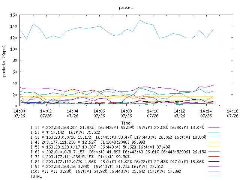The width and height of the screenshot is (240, 180).
Task: Click the 60 y-axis tick label
Action: pos(15,72)
